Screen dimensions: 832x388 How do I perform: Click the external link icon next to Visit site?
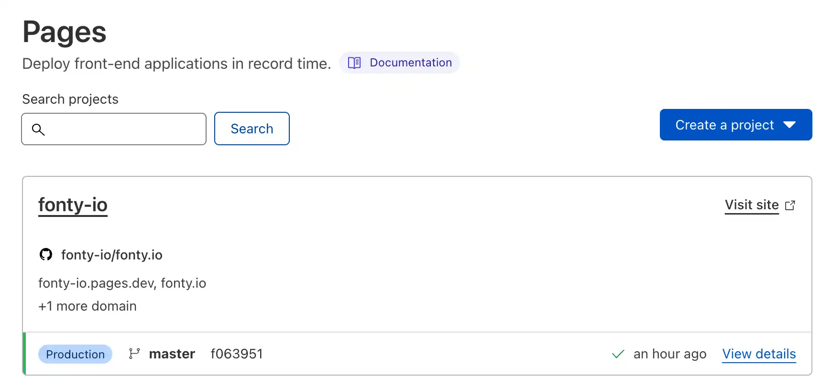coord(790,205)
